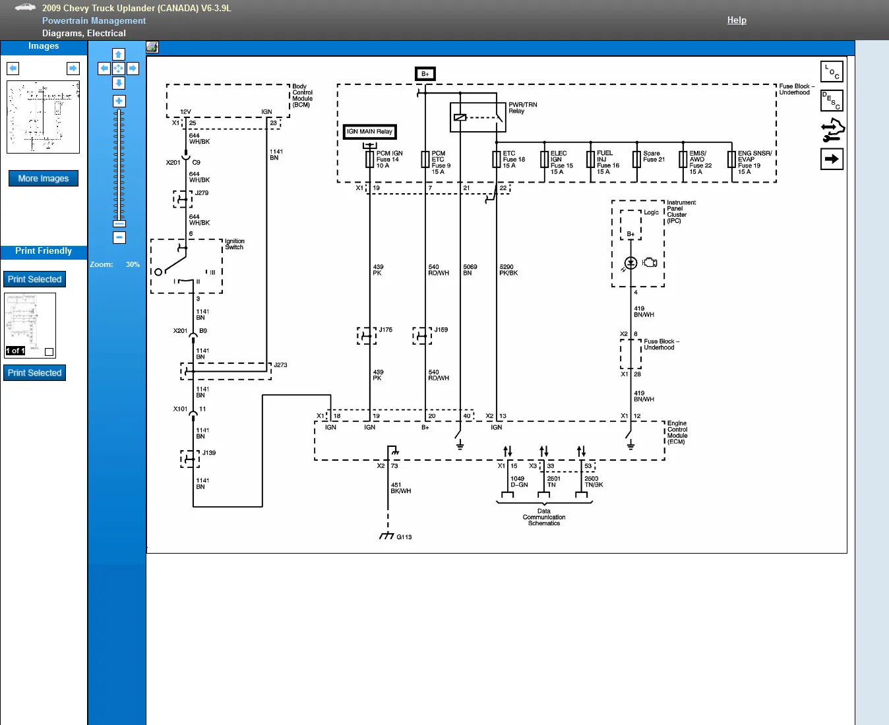This screenshot has width=889, height=725.
Task: Click the J273 splice label
Action: [280, 365]
